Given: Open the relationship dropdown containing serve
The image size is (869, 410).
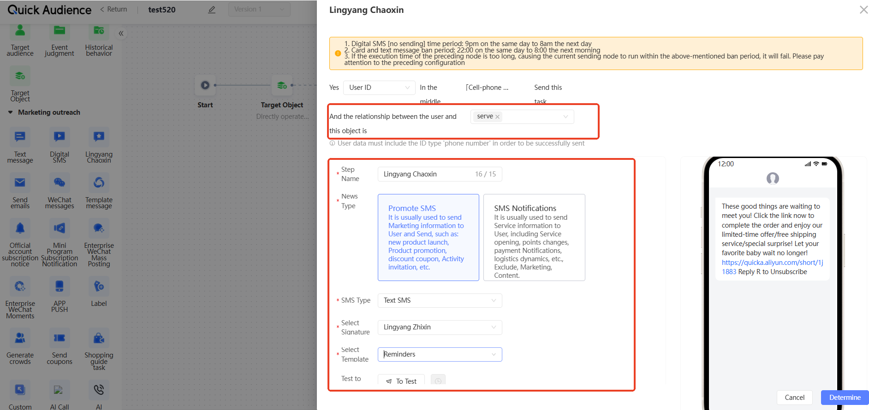Looking at the screenshot, I should point(522,117).
